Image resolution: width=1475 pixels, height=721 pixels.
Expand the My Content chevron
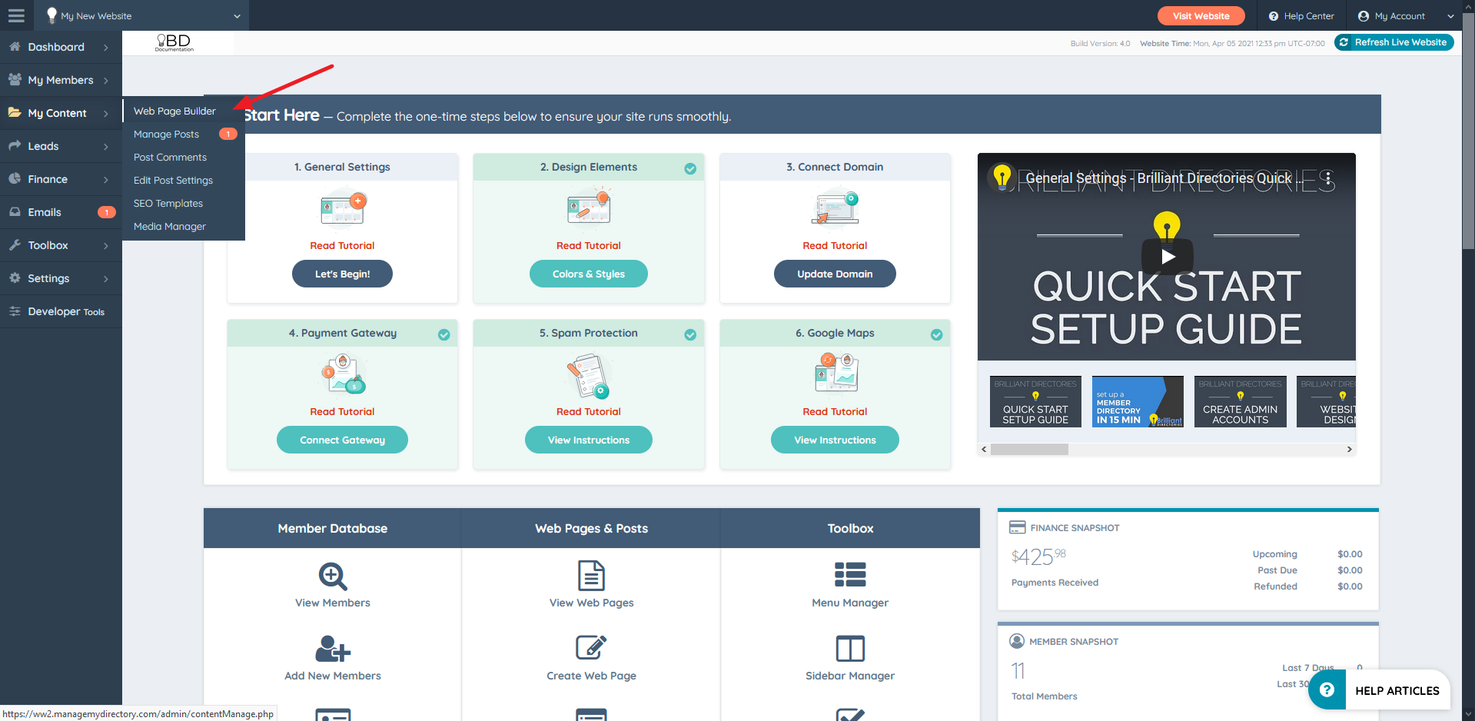106,114
